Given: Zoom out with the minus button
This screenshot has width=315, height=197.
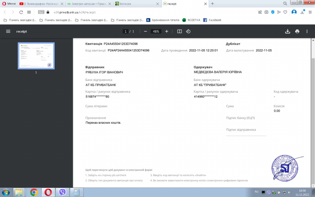Looking at the screenshot, I should point(145,31).
